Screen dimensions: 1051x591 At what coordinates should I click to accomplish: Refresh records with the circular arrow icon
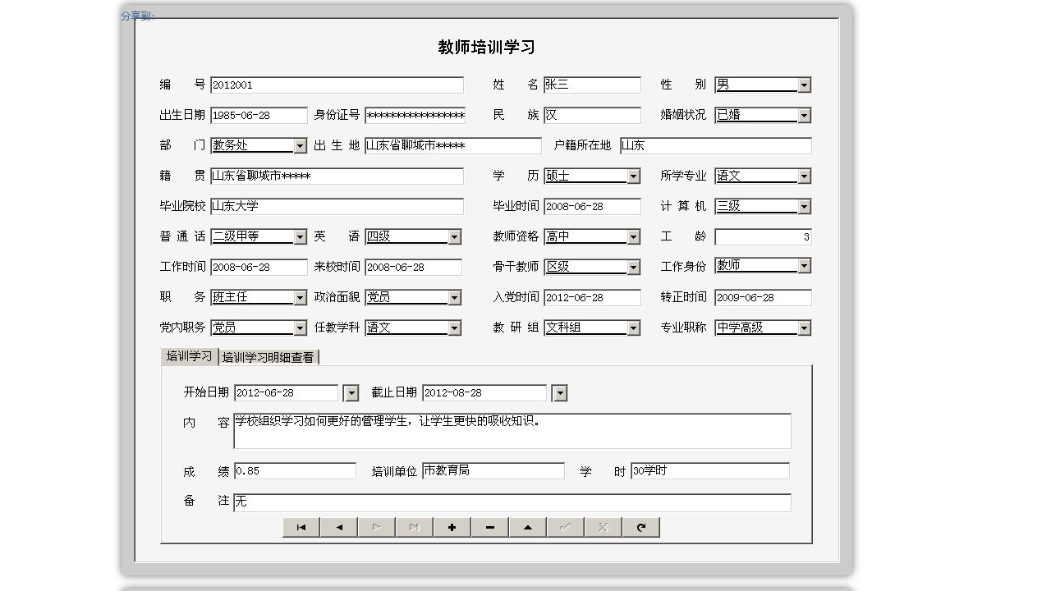(x=641, y=527)
